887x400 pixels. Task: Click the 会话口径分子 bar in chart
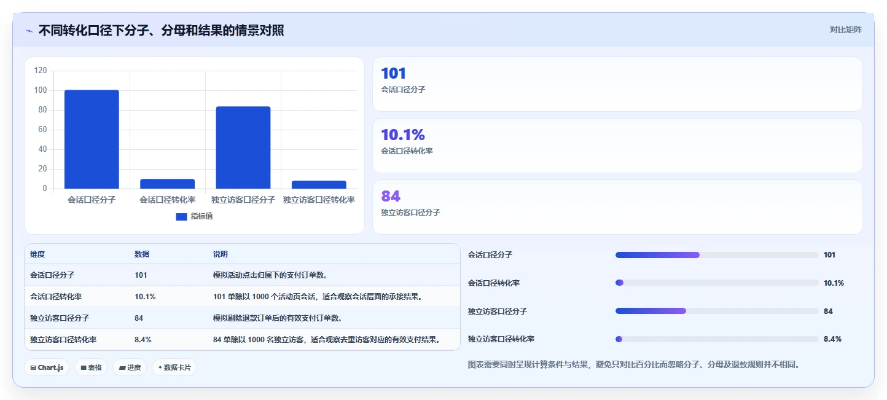tap(92, 139)
